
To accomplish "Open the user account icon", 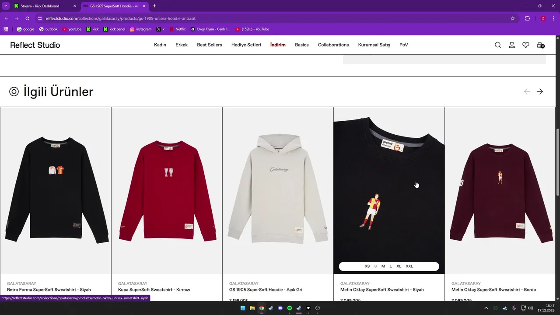I will pyautogui.click(x=512, y=45).
